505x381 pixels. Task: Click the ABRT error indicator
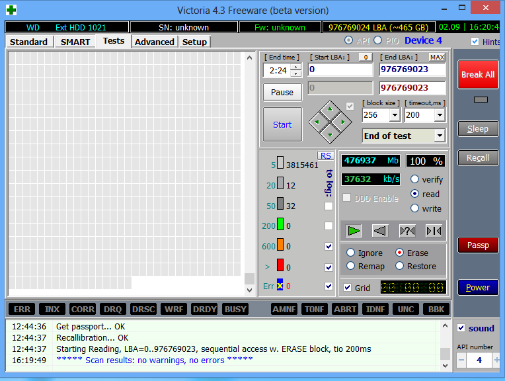(345, 309)
